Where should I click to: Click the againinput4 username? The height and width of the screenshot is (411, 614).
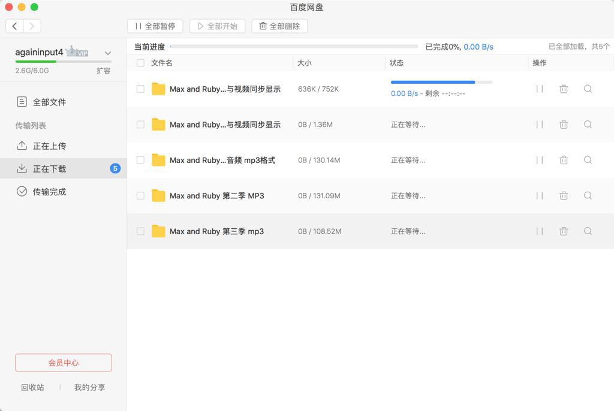click(39, 52)
